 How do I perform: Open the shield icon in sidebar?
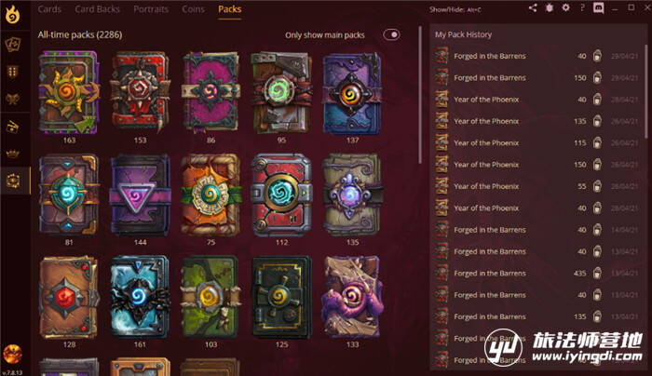click(x=13, y=72)
